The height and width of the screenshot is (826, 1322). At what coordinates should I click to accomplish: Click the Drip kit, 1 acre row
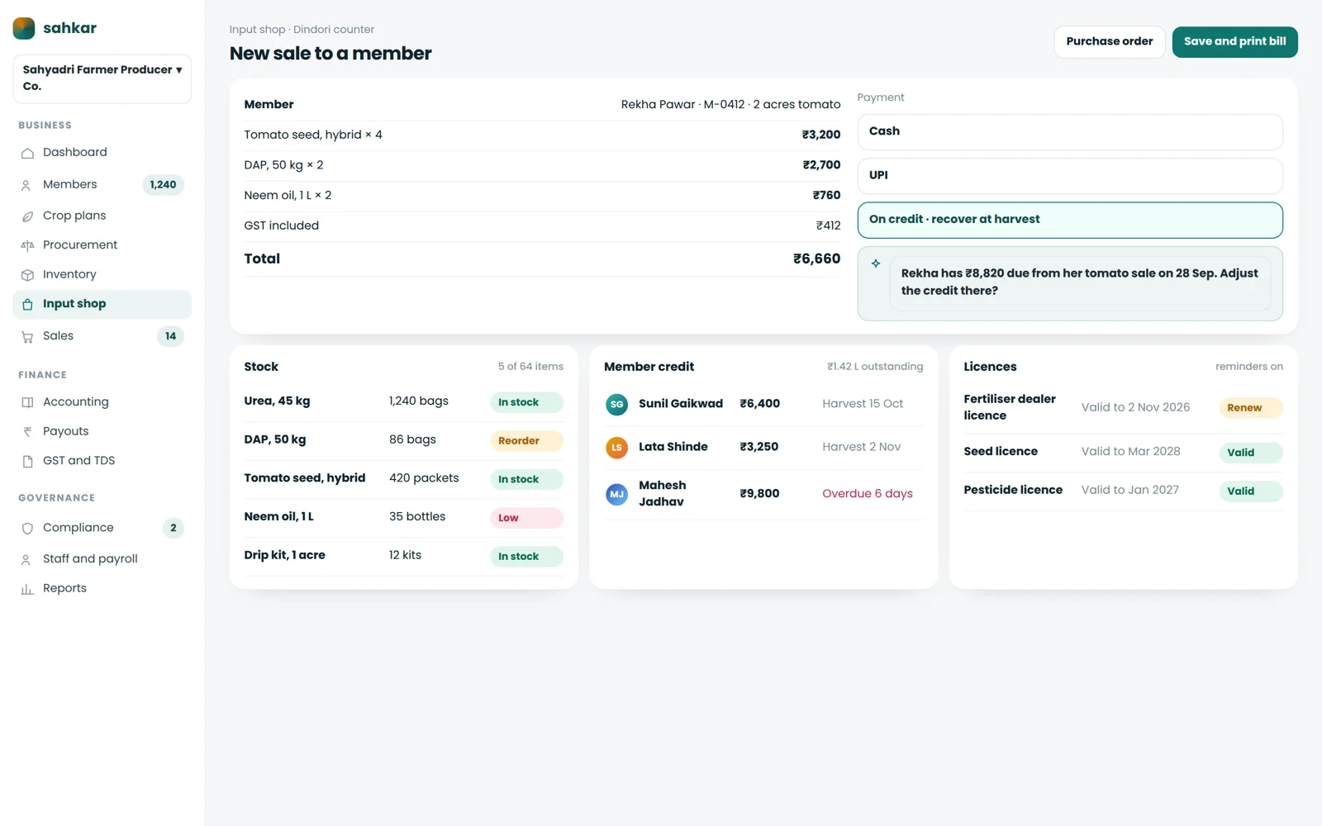click(x=404, y=556)
